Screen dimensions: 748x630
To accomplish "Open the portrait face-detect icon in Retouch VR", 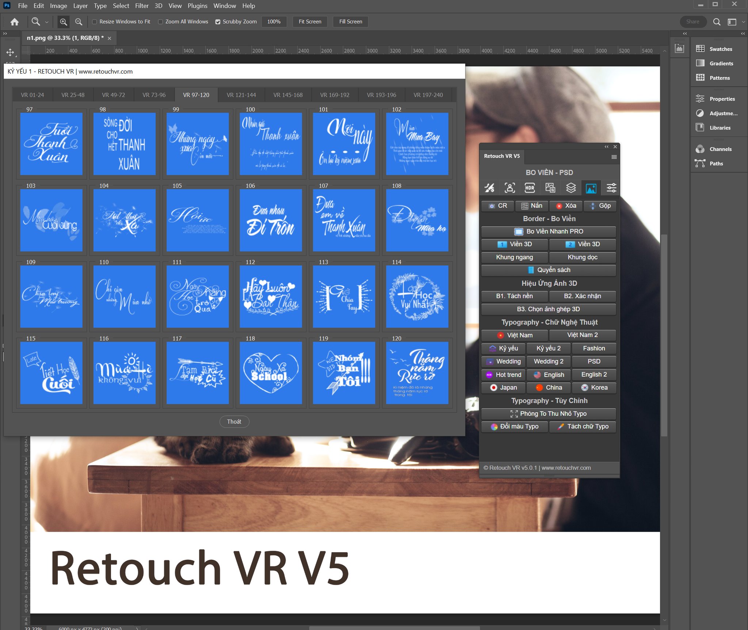I will [x=510, y=188].
